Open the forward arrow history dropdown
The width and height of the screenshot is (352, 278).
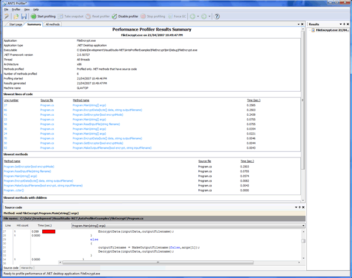coord(209,16)
